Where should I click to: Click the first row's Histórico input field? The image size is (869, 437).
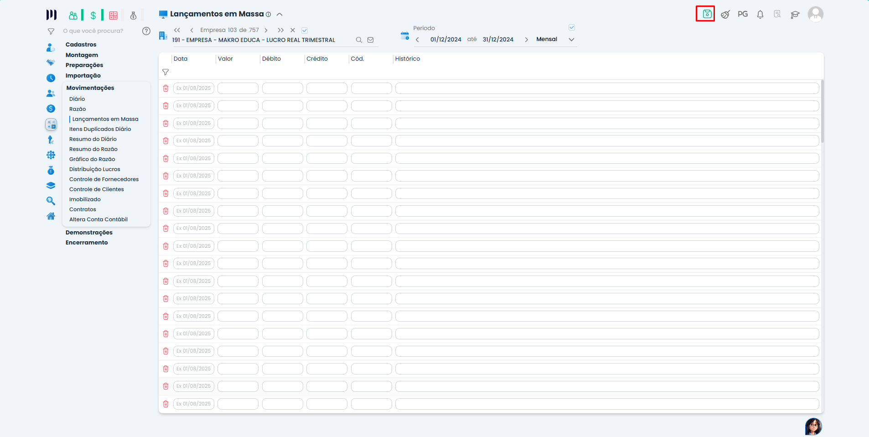[606, 88]
